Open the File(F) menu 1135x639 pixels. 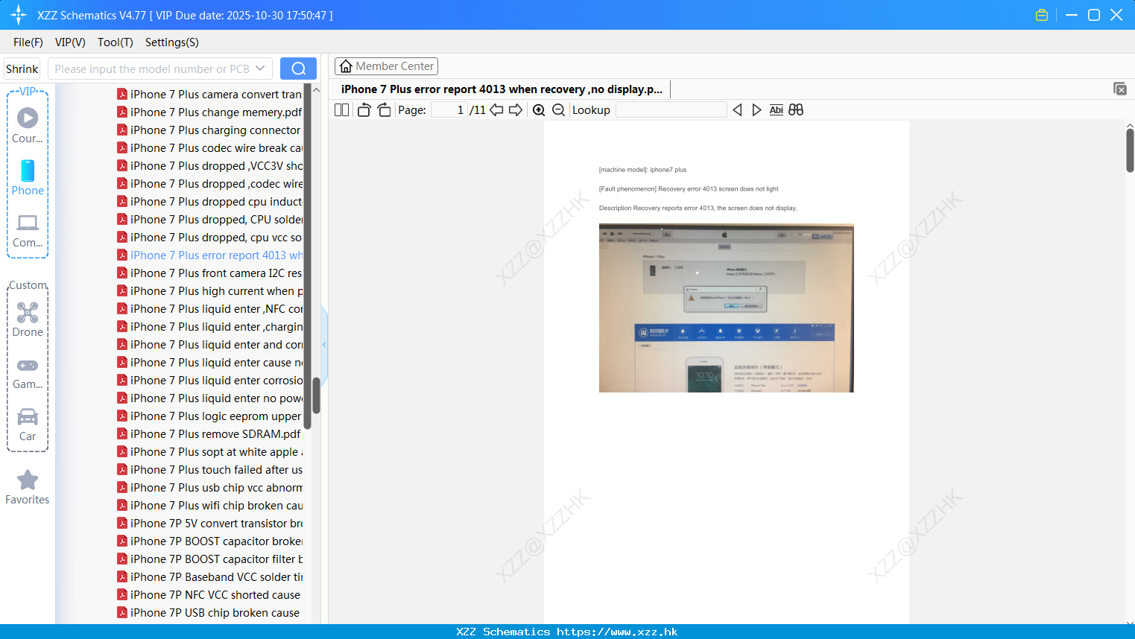28,42
